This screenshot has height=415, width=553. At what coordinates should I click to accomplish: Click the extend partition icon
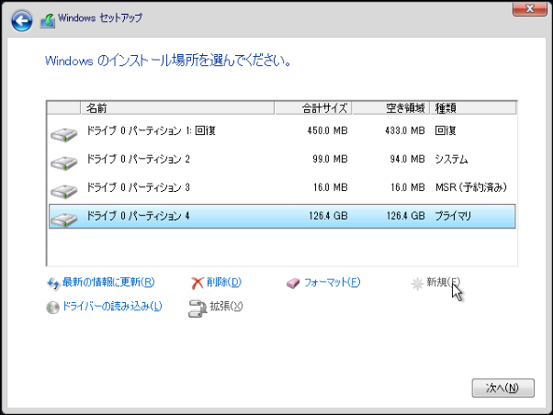pos(197,307)
